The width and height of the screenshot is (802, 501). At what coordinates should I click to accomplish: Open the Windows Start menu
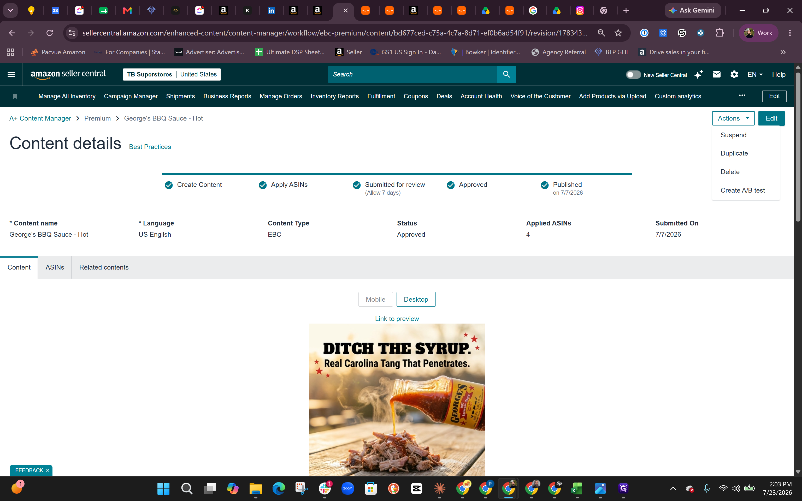(x=163, y=488)
